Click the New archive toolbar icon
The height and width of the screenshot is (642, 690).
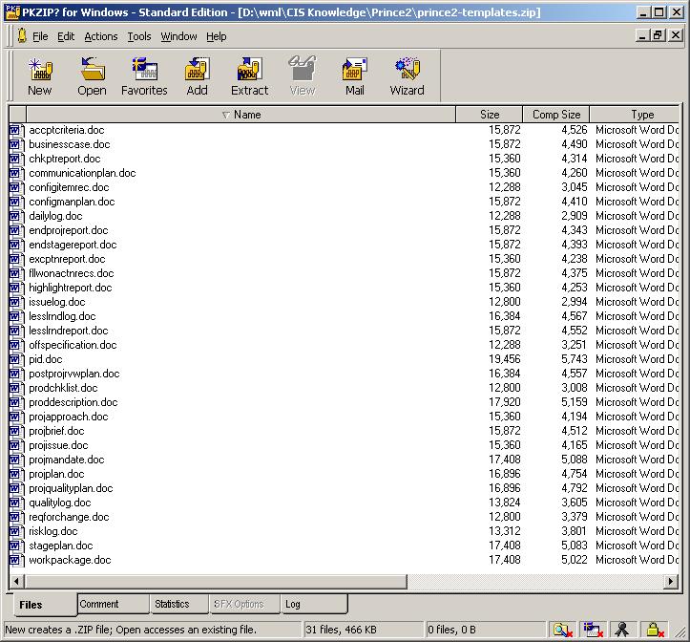tap(40, 69)
